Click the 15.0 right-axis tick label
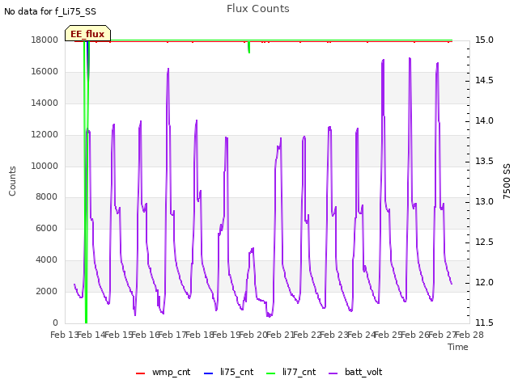The image size is (518, 388). coord(484,40)
